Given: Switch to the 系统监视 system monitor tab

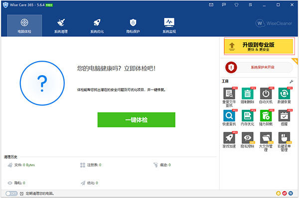Looking at the screenshot, I should (169, 25).
